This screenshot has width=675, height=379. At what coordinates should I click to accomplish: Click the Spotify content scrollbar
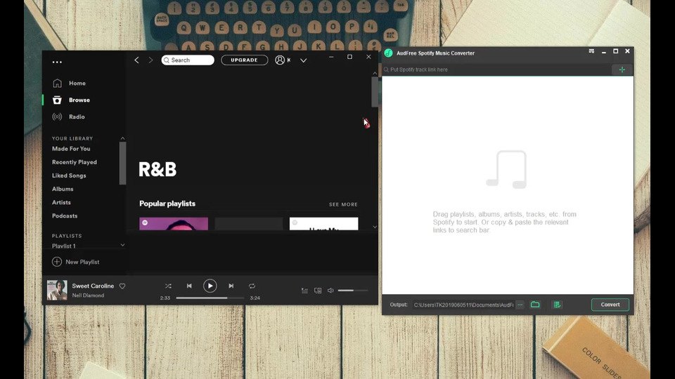375,93
